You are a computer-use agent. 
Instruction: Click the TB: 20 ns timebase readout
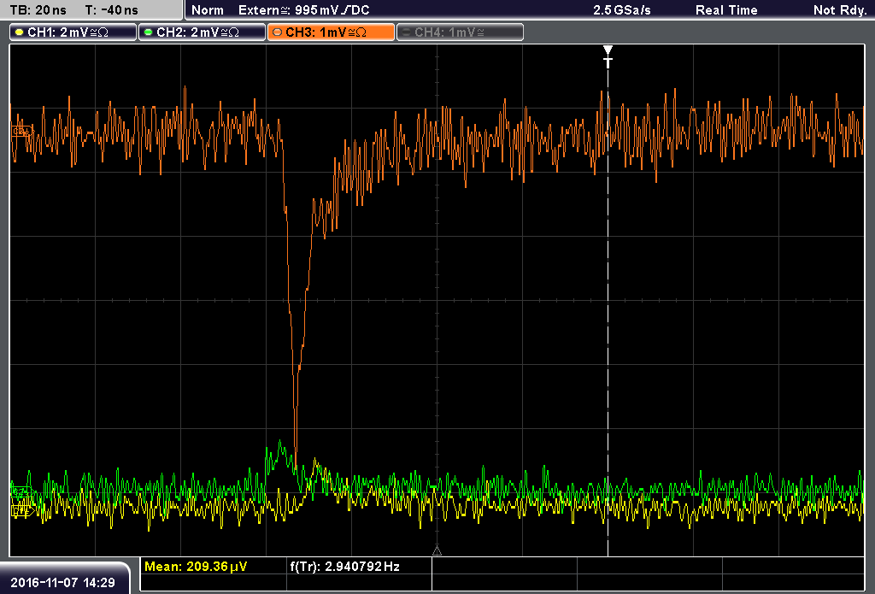pyautogui.click(x=38, y=10)
